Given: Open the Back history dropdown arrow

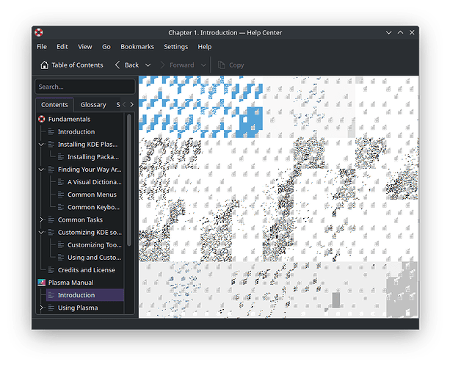Looking at the screenshot, I should [148, 65].
